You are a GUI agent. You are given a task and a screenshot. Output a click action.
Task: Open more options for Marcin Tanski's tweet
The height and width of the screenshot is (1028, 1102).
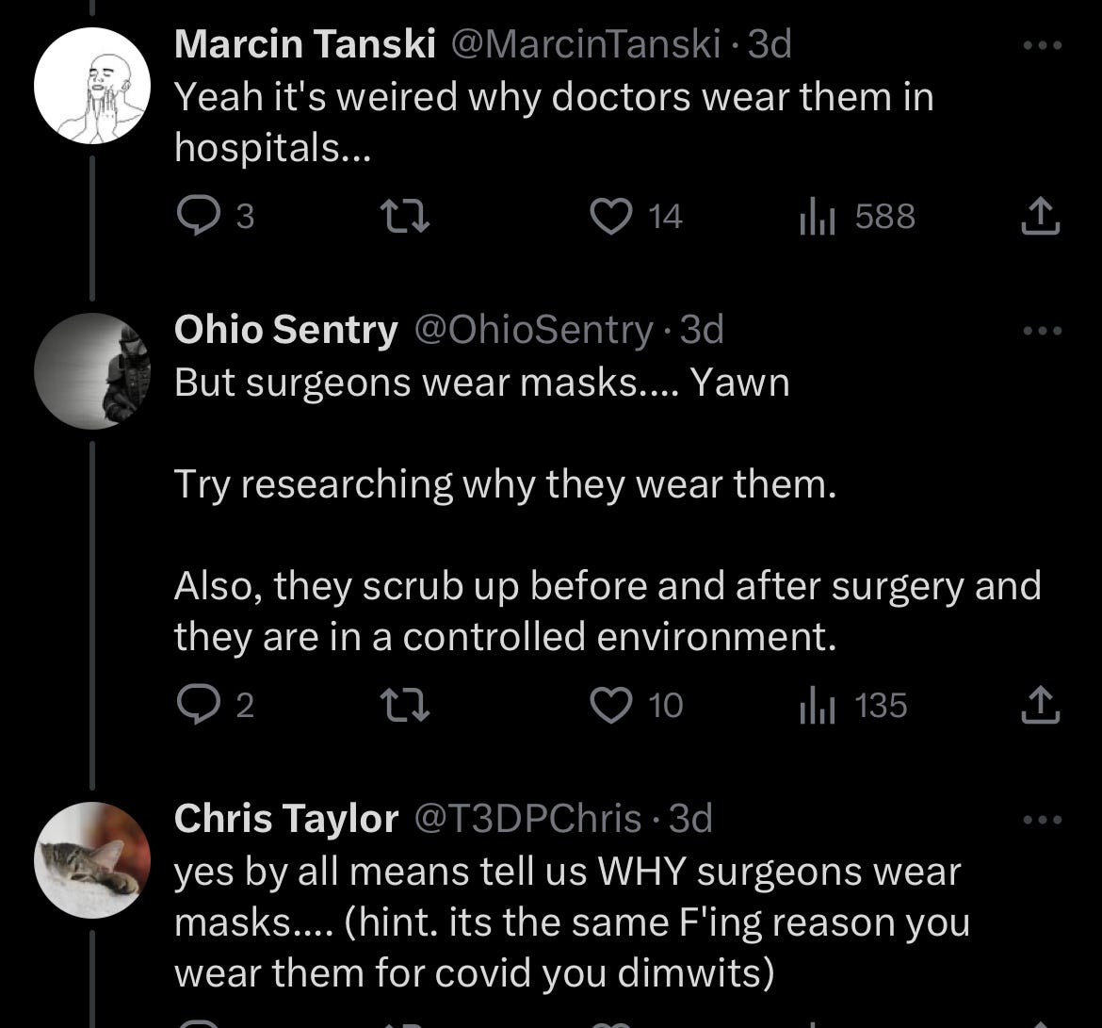click(1042, 44)
